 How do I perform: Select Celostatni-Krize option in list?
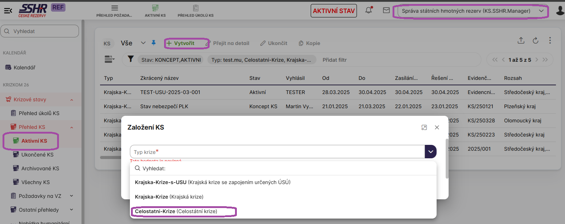pyautogui.click(x=176, y=211)
